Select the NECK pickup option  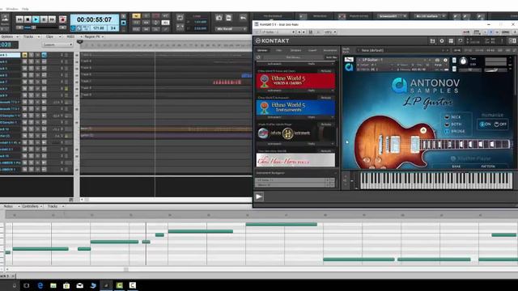[452, 117]
